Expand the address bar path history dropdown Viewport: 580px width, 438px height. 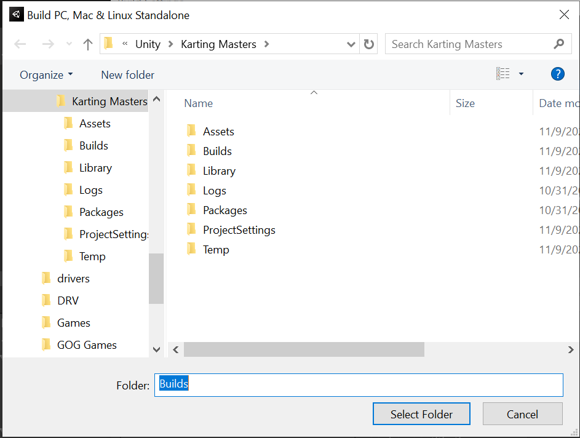351,44
